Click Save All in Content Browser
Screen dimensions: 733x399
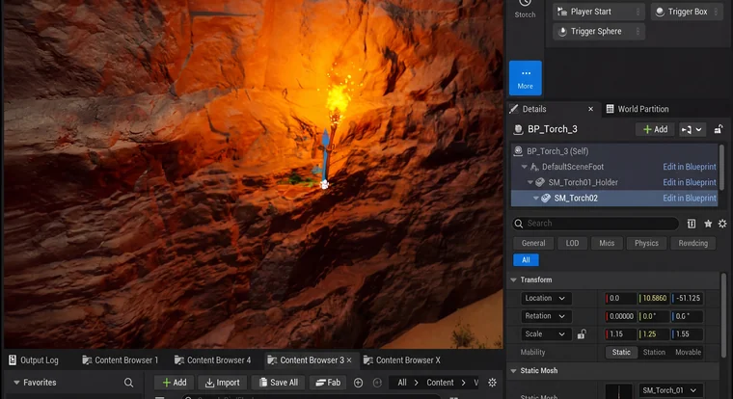tap(278, 383)
